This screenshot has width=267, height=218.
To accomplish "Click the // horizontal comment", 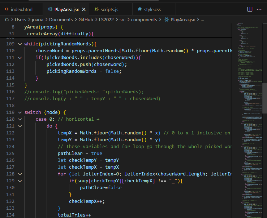I will click(79, 119).
